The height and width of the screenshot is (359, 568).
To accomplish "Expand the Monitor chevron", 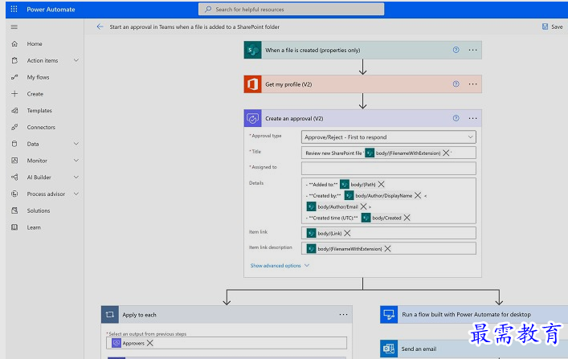I will coord(76,160).
